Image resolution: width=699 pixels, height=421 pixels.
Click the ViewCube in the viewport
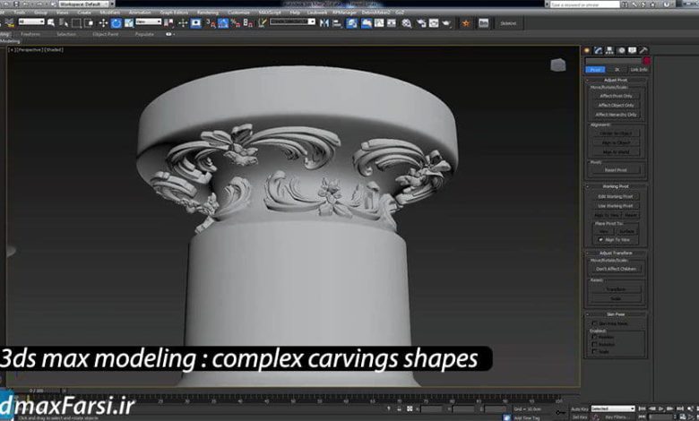(x=557, y=64)
